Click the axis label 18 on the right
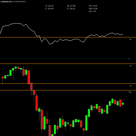The width and height of the screenshot is (136, 136). point(130,66)
